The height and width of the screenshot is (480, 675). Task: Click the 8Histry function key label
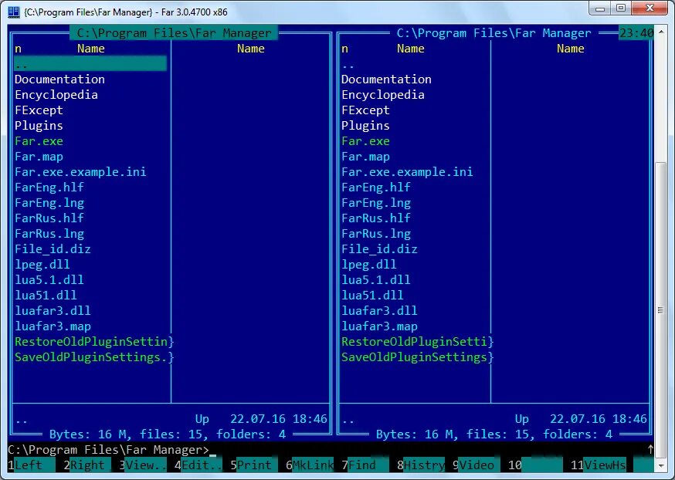(x=421, y=465)
